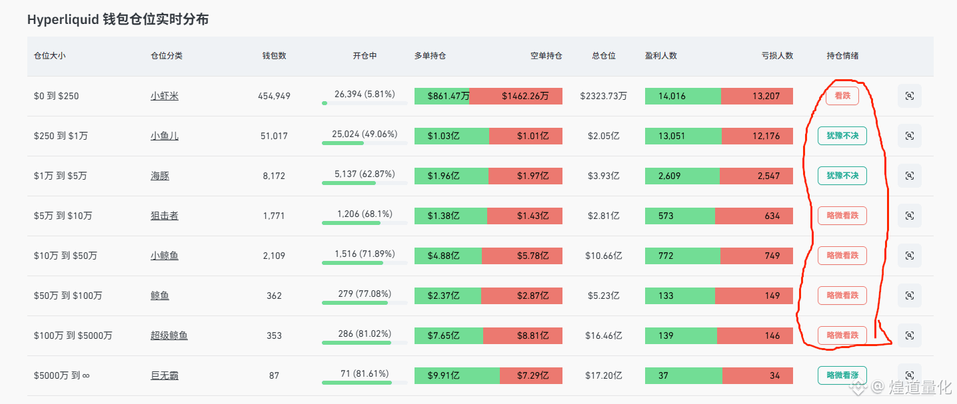Click the scan icon in 狙击者 row
This screenshot has width=957, height=404.
click(x=909, y=216)
